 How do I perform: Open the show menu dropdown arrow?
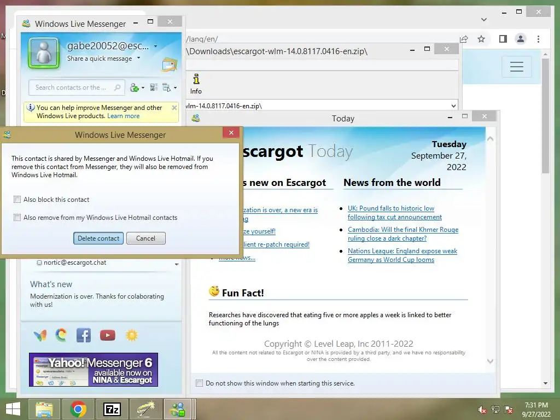(175, 88)
